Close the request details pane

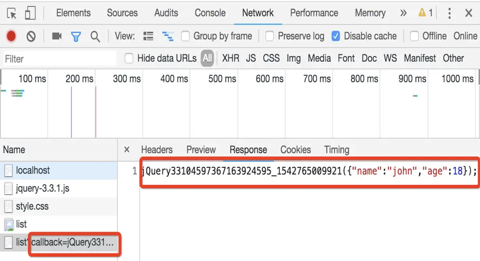127,150
